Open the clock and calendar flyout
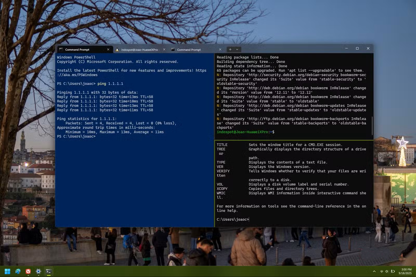The image size is (416, 277). (405, 271)
